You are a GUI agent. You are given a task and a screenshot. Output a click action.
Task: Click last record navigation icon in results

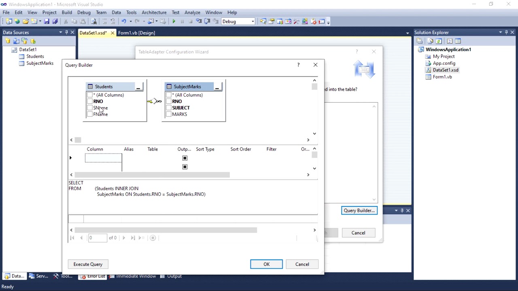point(133,238)
